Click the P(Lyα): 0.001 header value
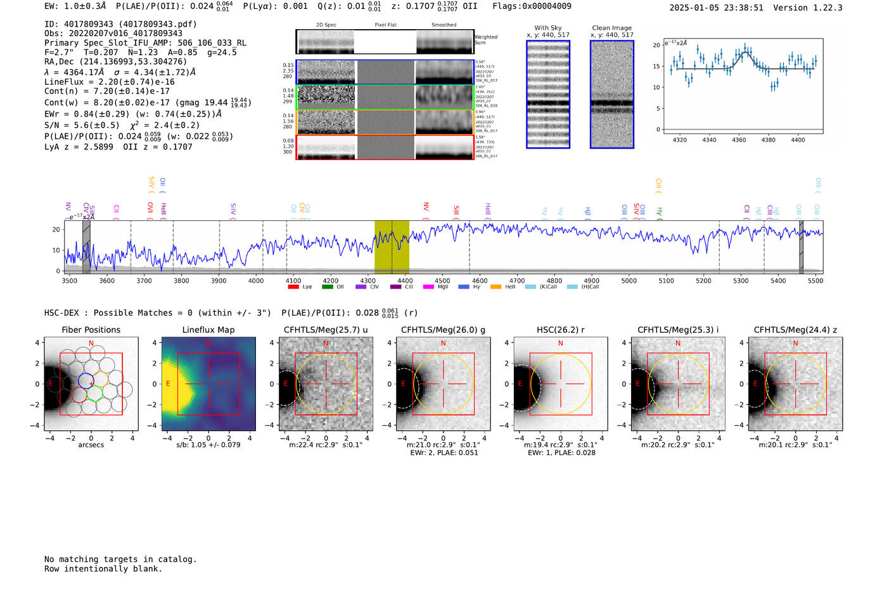This screenshot has width=887, height=603. tap(275, 6)
